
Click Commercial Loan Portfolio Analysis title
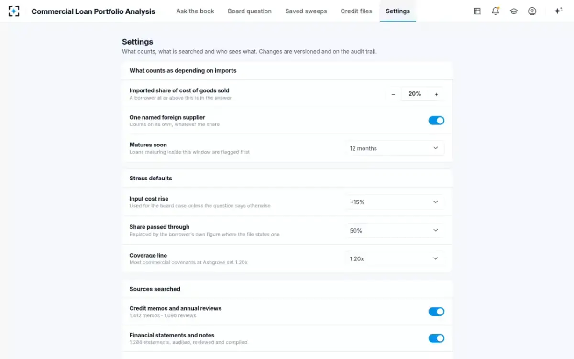93,11
